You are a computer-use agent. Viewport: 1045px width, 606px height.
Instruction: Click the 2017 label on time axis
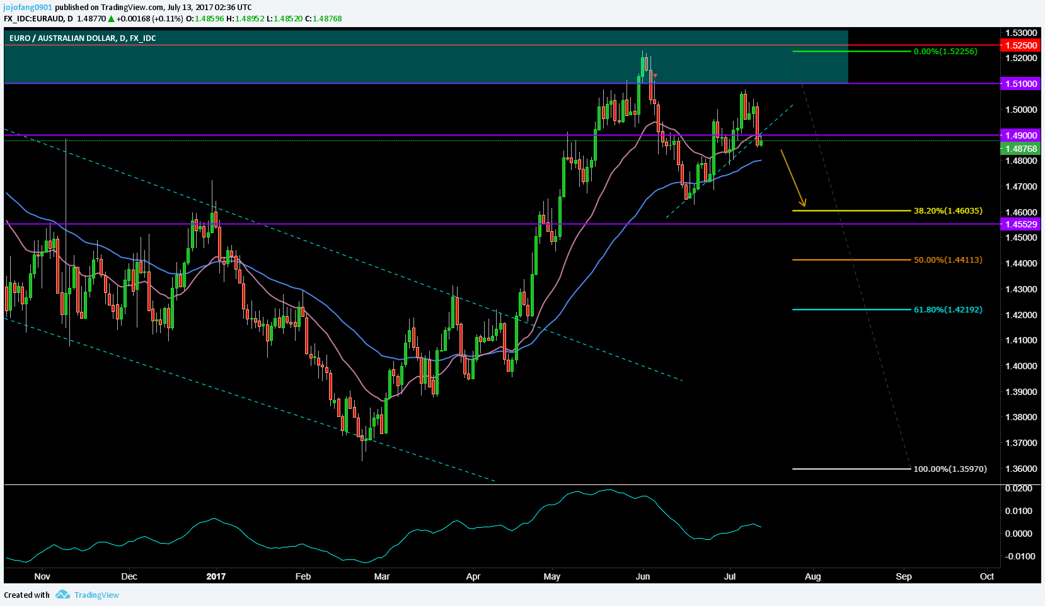click(216, 576)
